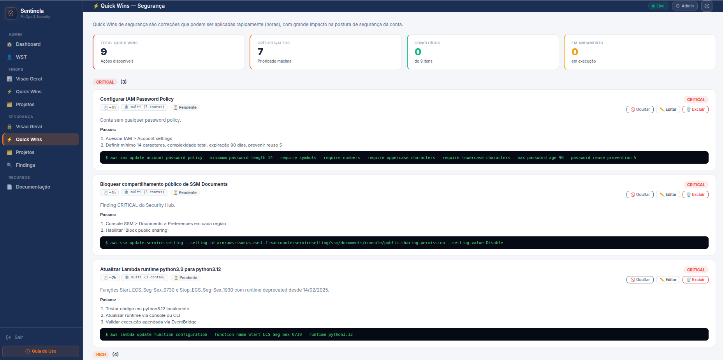Open Segurança Visão Geral menu item
Screen dimensions: 723x360
click(40, 127)
